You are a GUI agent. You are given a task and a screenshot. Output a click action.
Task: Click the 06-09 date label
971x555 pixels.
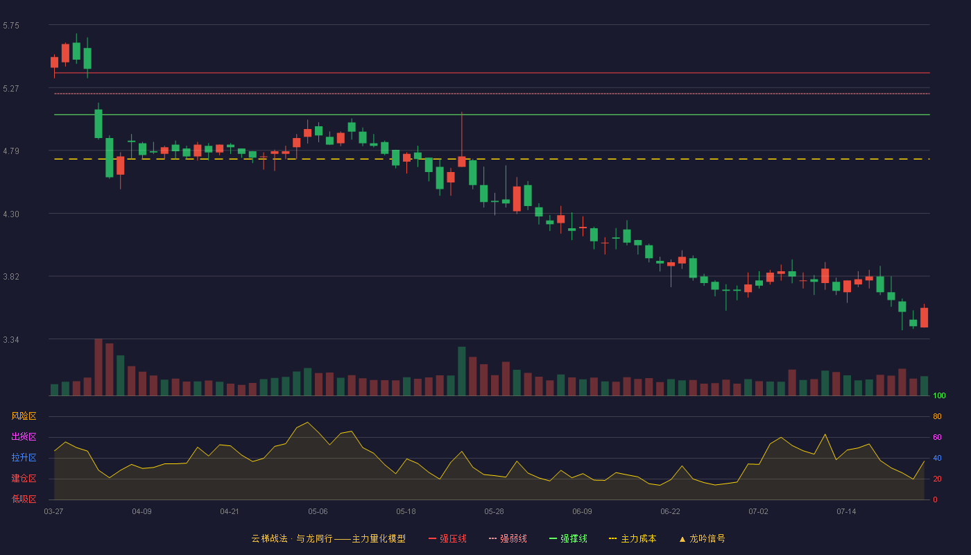pos(582,511)
